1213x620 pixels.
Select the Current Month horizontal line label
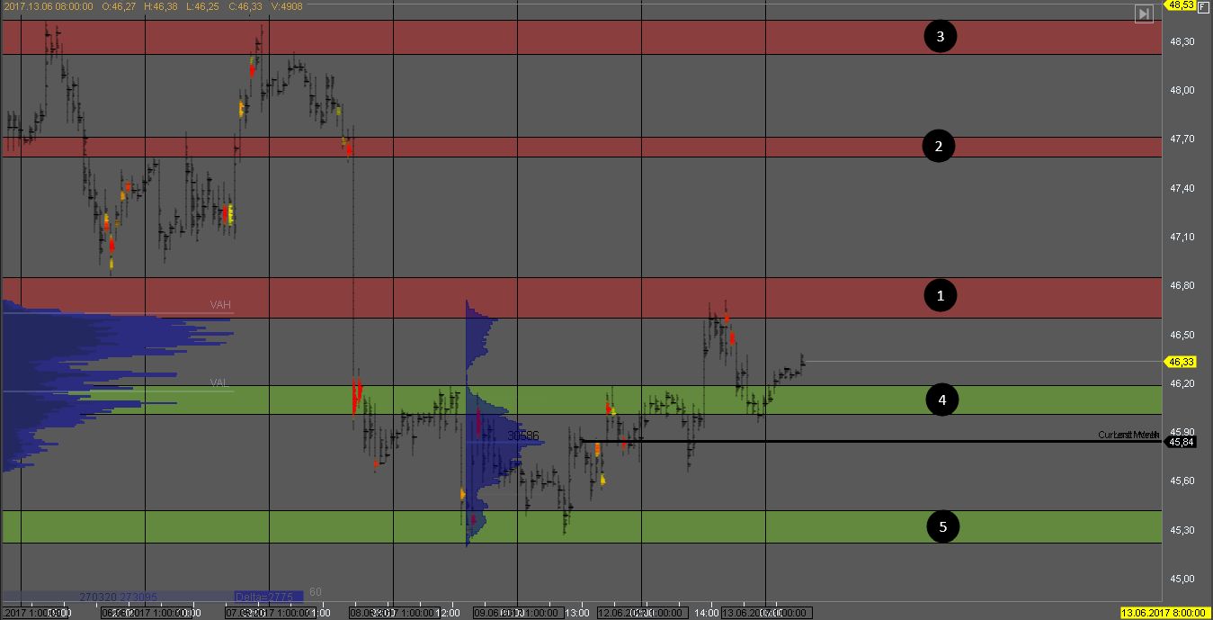click(x=1128, y=435)
